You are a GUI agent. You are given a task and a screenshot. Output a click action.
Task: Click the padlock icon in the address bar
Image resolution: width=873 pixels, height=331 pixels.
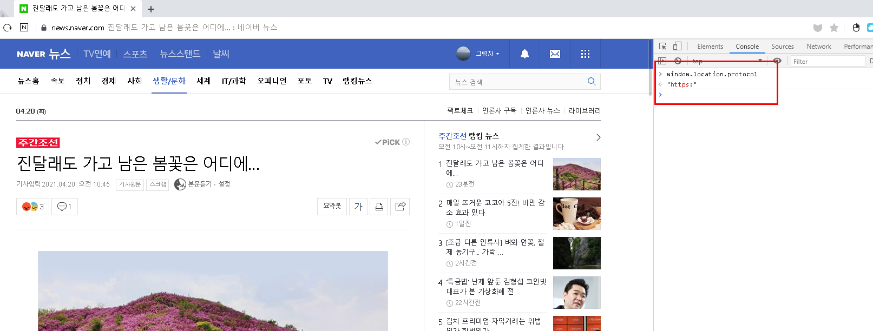pyautogui.click(x=44, y=28)
